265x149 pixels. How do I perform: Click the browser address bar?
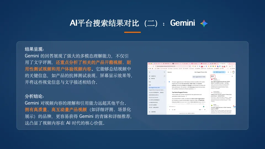tap(173, 66)
